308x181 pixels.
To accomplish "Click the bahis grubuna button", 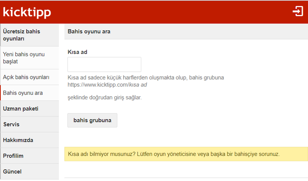I will (92, 120).
